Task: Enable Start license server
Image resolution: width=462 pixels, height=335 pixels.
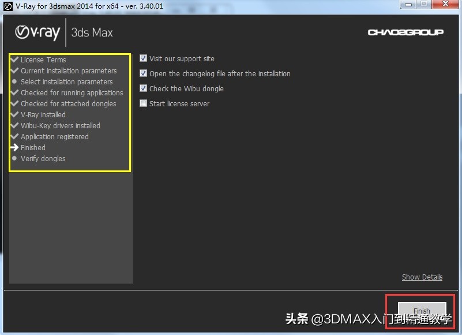Action: pos(143,103)
